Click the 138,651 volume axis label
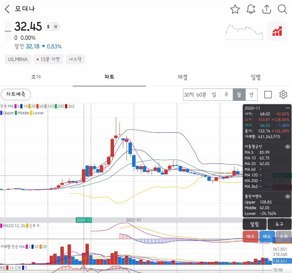This screenshot has height=273, width=292. click(280, 261)
